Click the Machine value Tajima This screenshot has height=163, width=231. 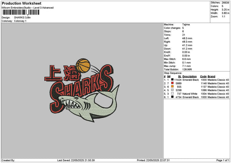pos(186,25)
